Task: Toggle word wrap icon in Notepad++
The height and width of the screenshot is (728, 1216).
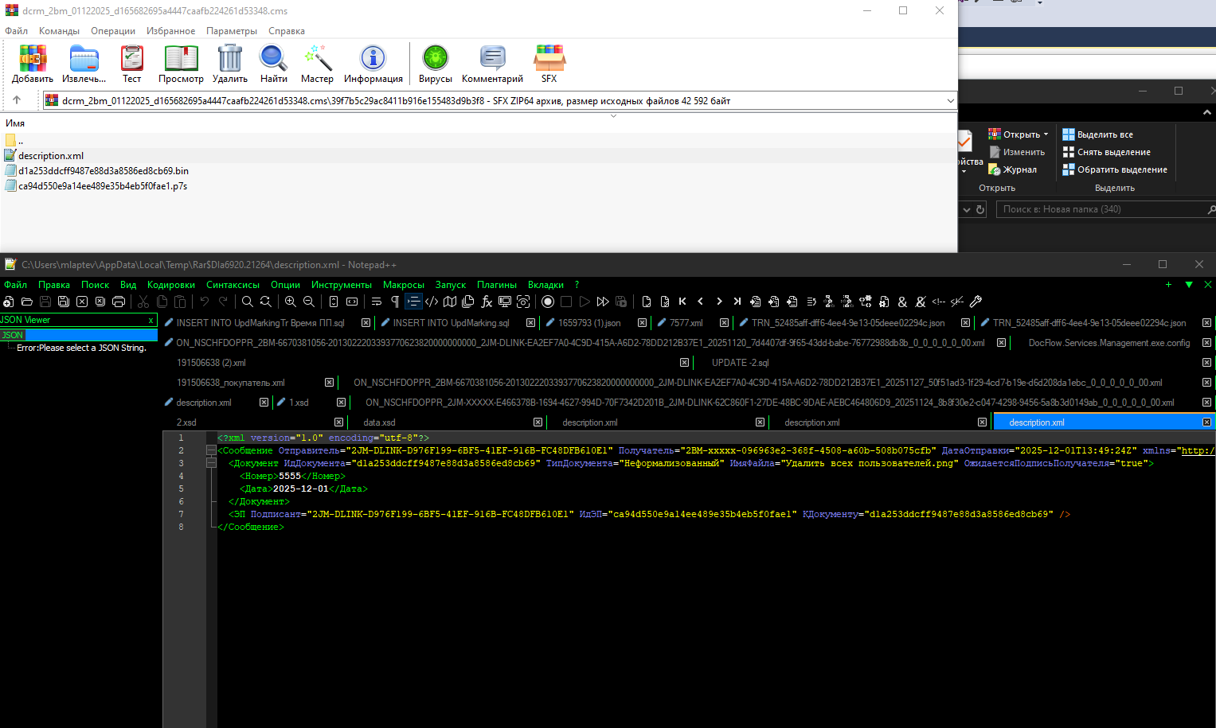Action: [x=377, y=302]
